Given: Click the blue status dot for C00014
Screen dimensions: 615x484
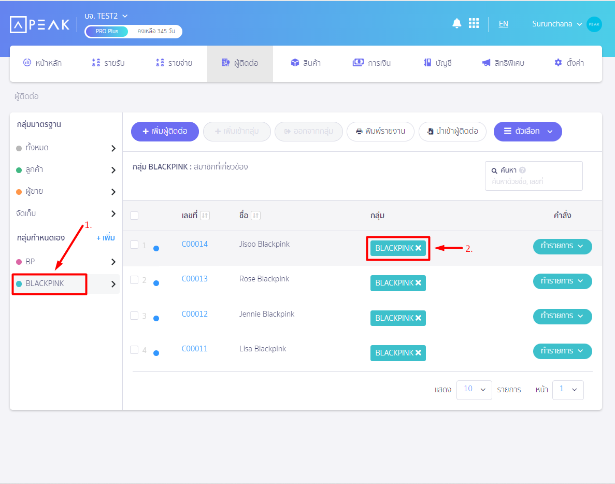Looking at the screenshot, I should pyautogui.click(x=156, y=248).
